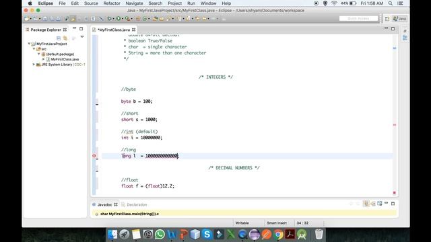The height and width of the screenshot is (242, 431).
Task: Maximize the editor area
Action: (393, 28)
